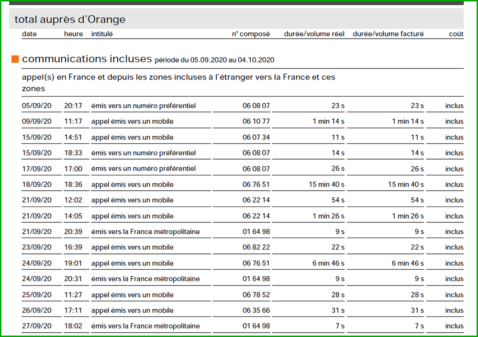Click 'émis vers la France métropolitaine' at 20:31

pyautogui.click(x=145, y=279)
